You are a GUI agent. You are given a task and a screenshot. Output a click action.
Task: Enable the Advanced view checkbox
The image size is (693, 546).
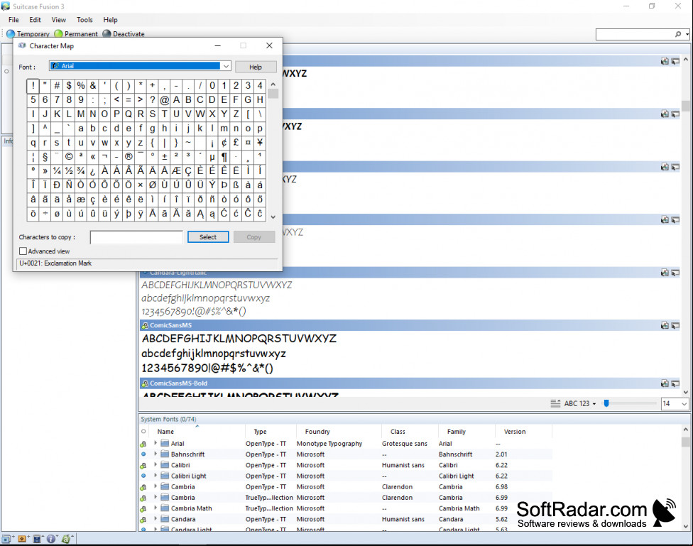[x=23, y=251]
